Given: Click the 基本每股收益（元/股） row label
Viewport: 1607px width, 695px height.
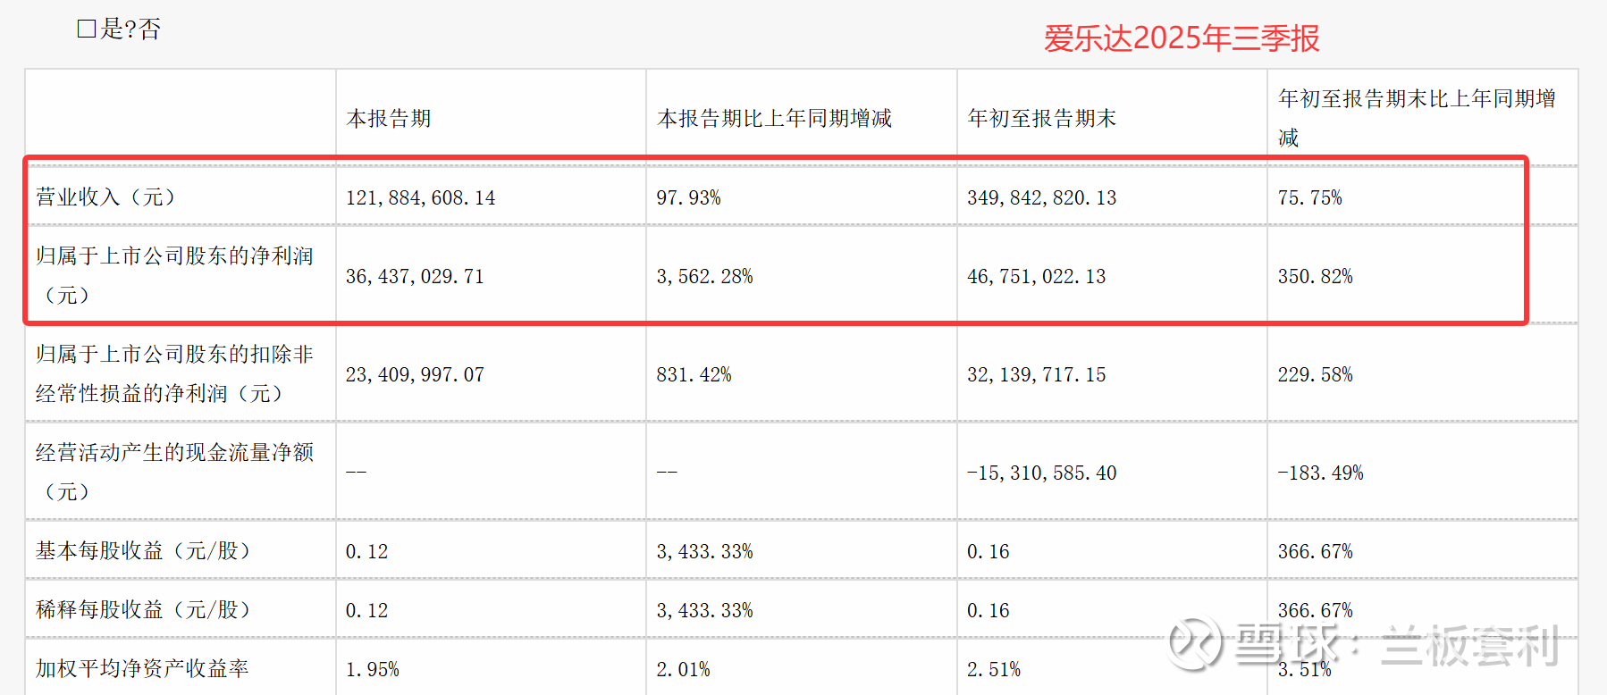Looking at the screenshot, I should pos(143,551).
